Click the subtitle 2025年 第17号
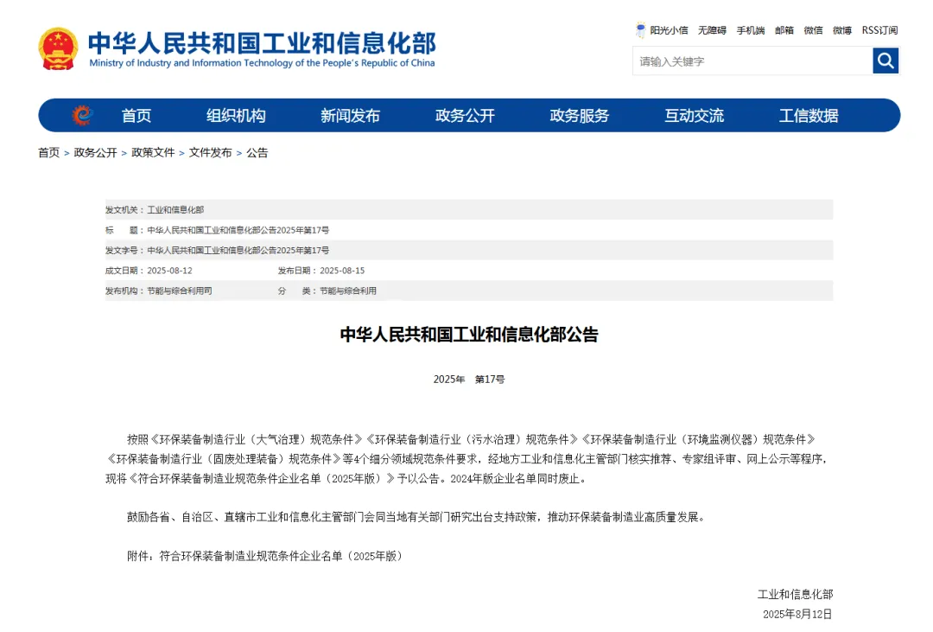The width and height of the screenshot is (933, 632). coord(469,380)
